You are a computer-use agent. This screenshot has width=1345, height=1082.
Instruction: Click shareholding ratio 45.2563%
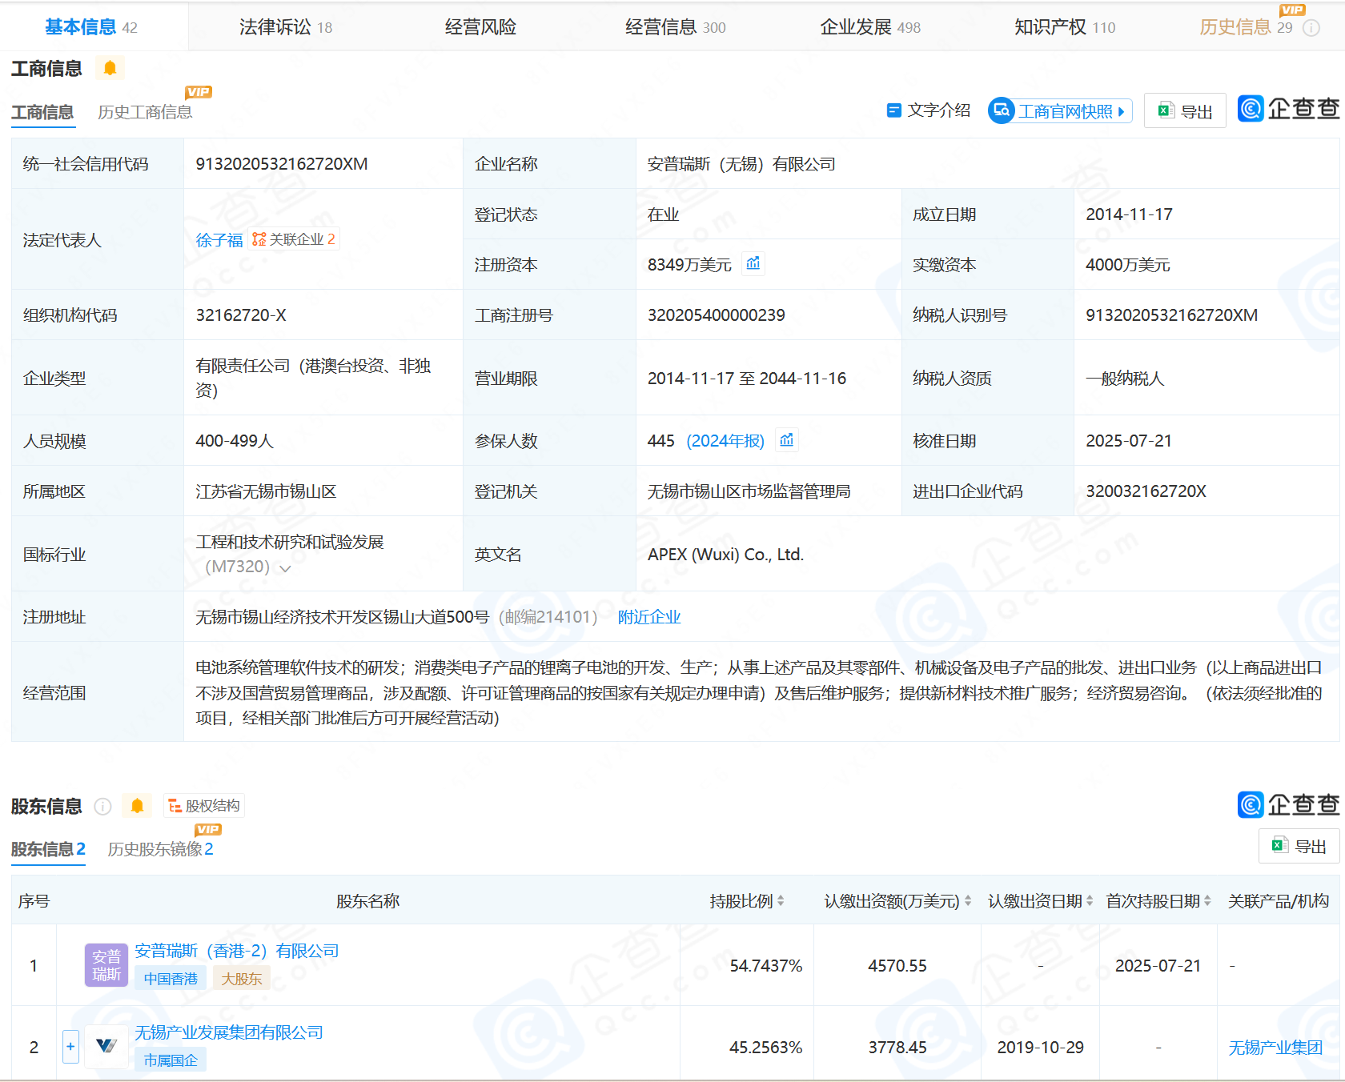[766, 1048]
